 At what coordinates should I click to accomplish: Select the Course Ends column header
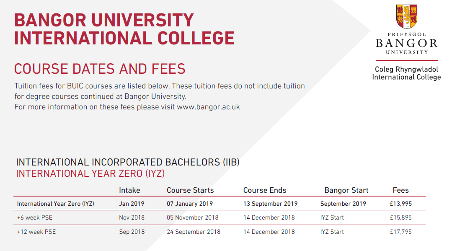coord(265,190)
